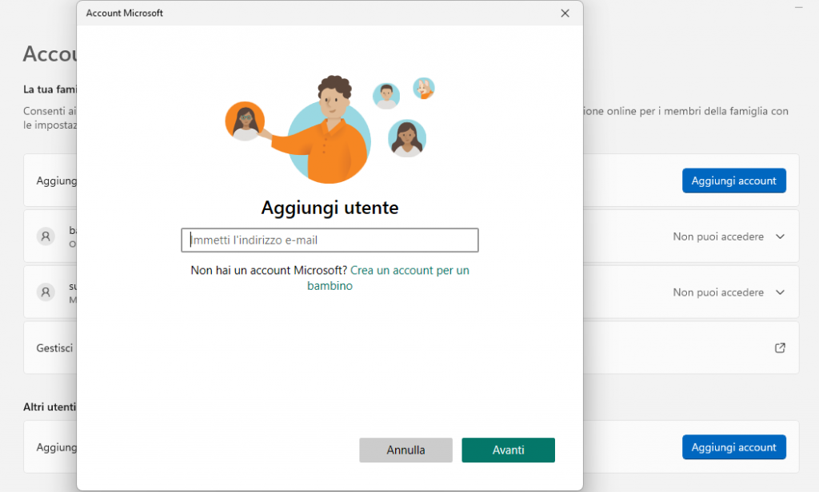Click the lower family member's user icon

[46, 292]
